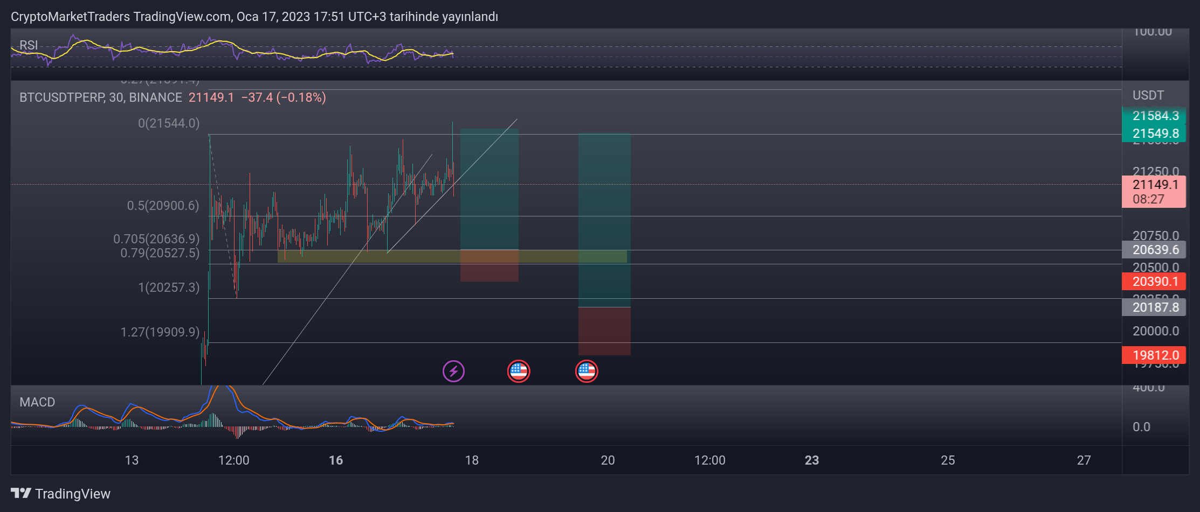The image size is (1200, 512).
Task: Click the red 19812.0 stop price tag
Action: 1154,355
